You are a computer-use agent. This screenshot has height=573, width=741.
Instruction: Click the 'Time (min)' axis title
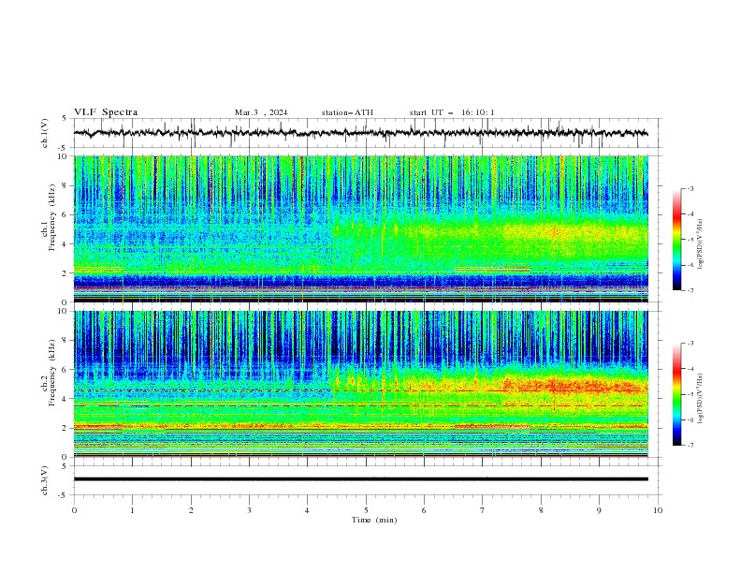click(x=374, y=520)
